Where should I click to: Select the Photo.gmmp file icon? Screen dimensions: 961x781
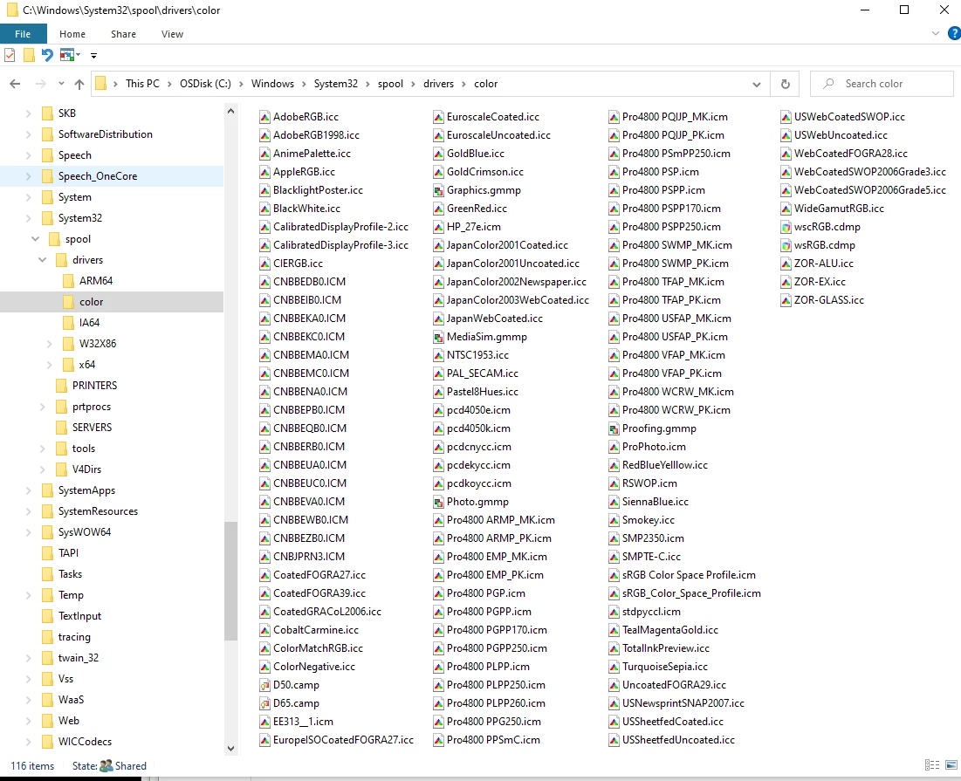coord(438,502)
